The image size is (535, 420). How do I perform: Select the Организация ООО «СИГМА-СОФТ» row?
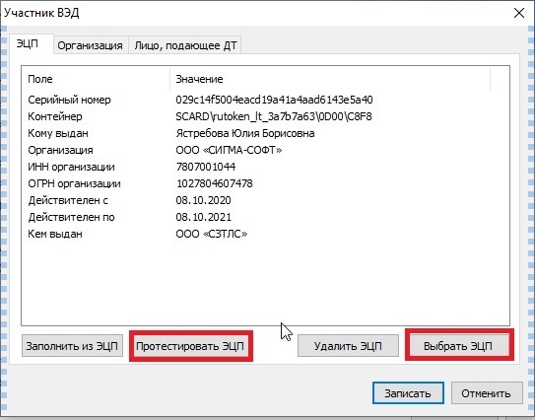click(265, 150)
